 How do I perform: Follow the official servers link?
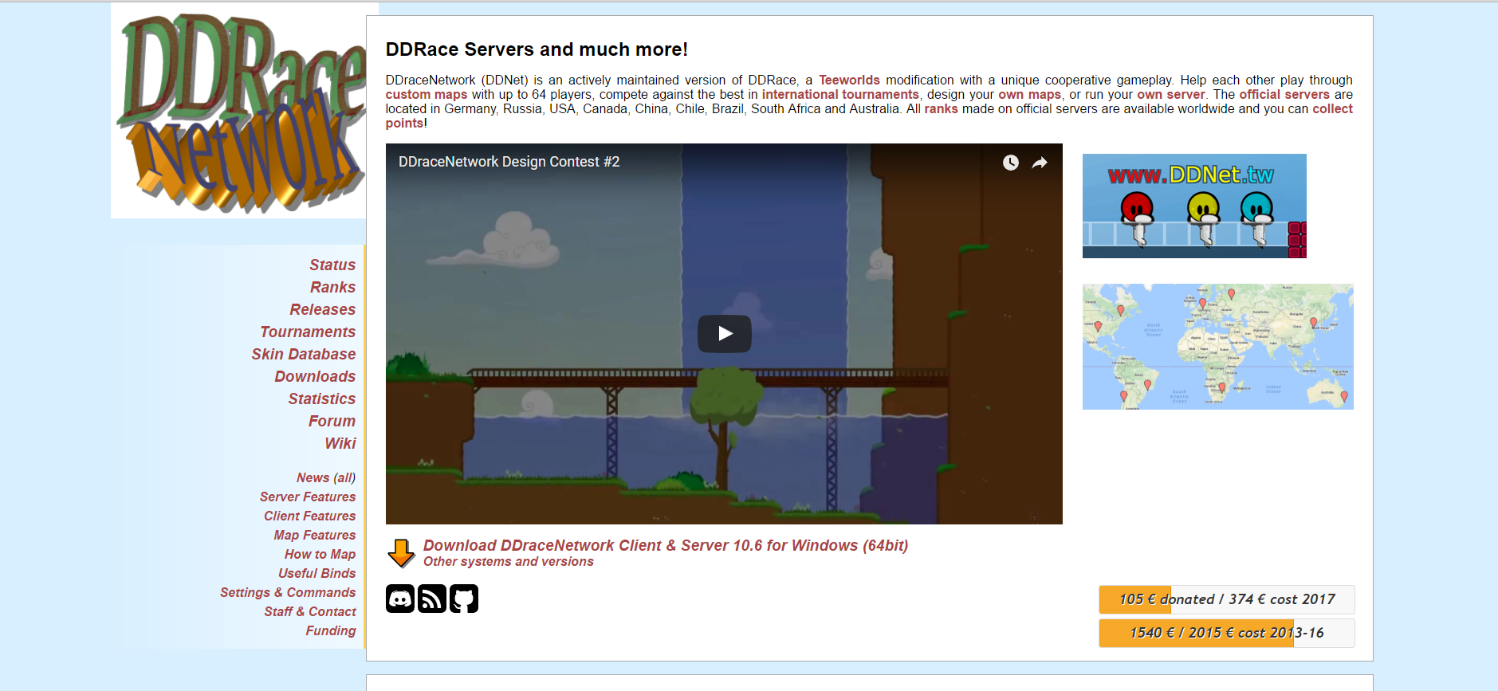(1284, 94)
